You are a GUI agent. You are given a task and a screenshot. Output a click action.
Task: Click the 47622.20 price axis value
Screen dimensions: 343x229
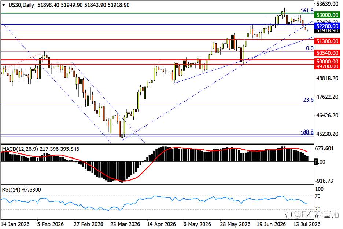[x=327, y=97]
